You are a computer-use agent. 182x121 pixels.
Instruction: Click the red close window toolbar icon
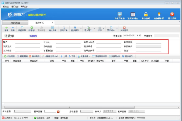click(x=124, y=28)
